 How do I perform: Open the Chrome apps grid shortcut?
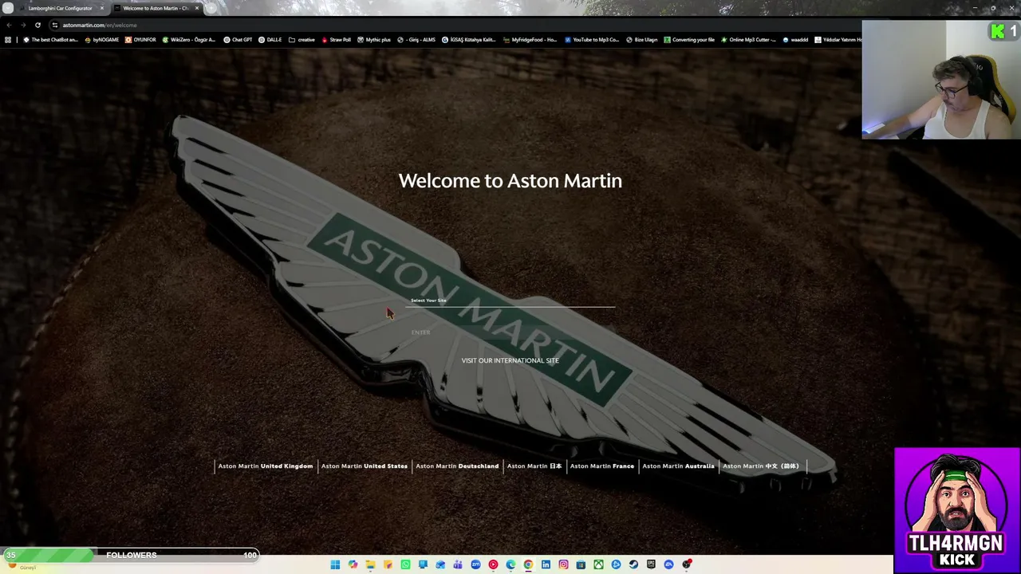[8, 40]
